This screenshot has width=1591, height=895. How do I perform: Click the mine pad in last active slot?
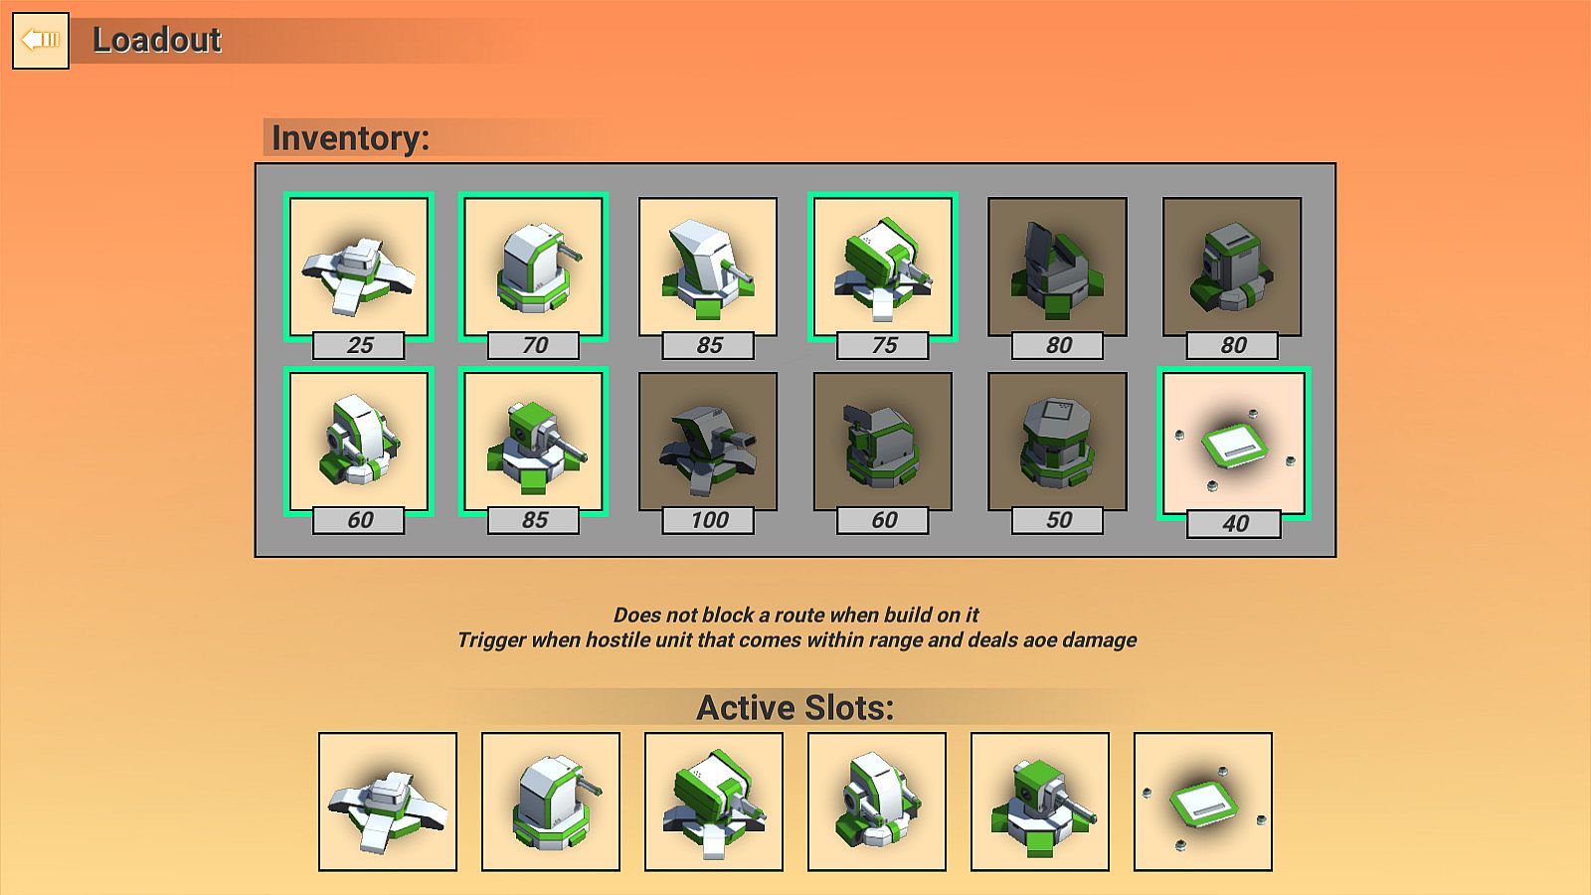1203,802
